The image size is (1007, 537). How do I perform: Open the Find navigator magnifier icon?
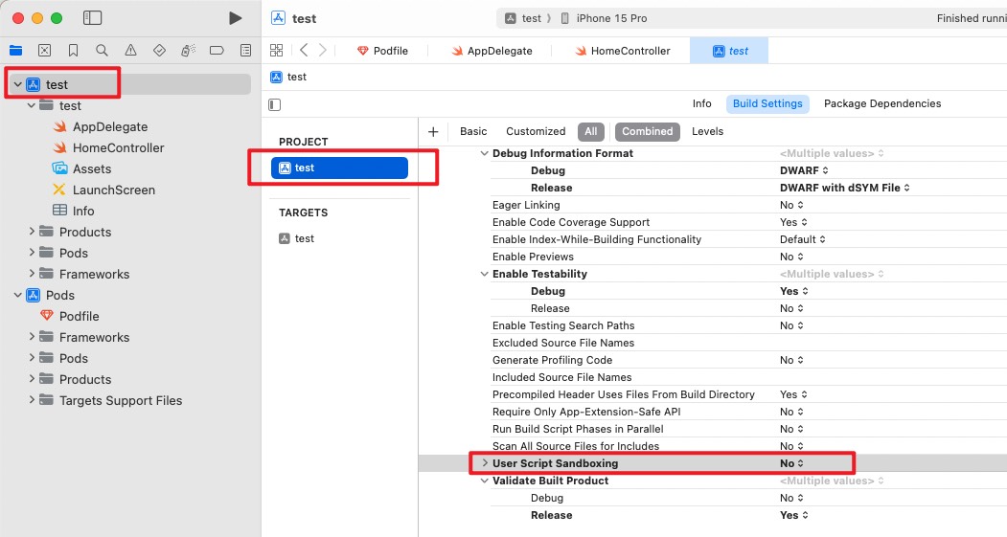(x=102, y=50)
